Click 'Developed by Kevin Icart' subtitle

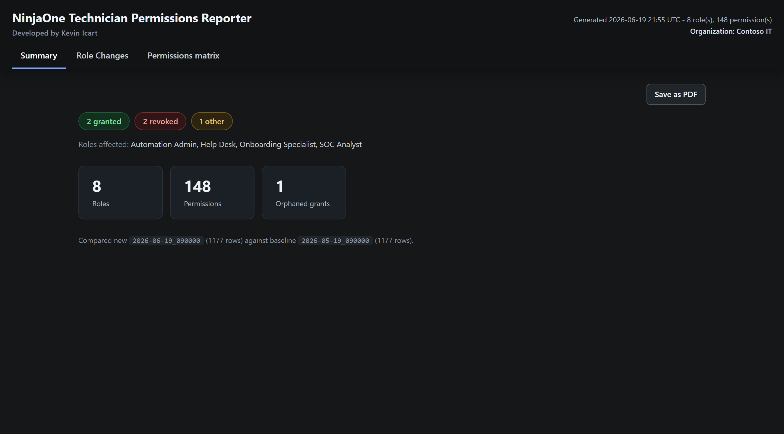(x=55, y=33)
